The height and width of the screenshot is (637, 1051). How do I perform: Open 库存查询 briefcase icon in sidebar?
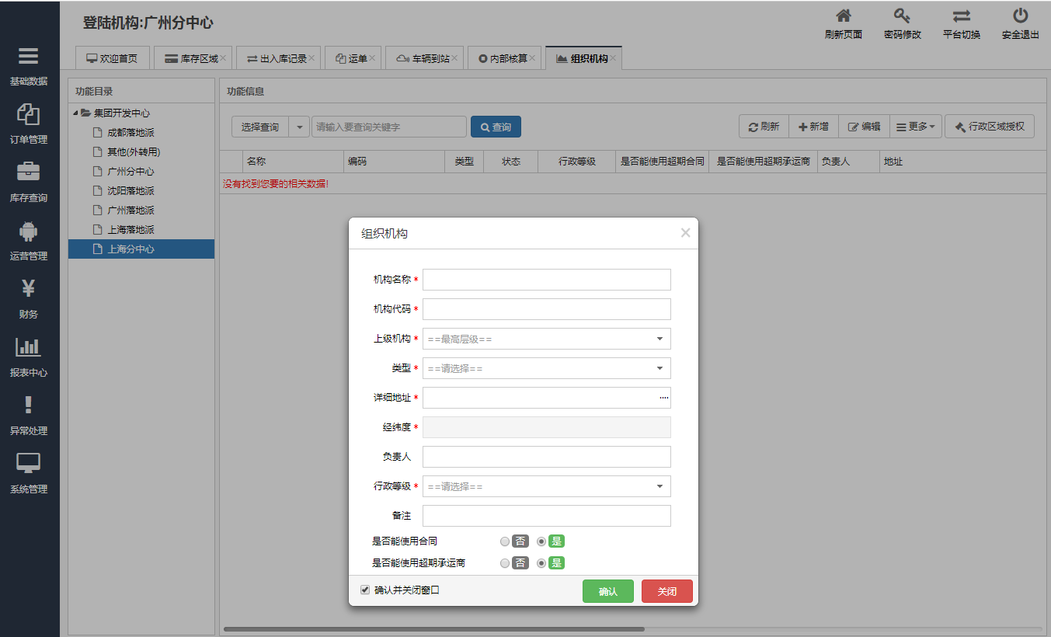click(x=29, y=172)
